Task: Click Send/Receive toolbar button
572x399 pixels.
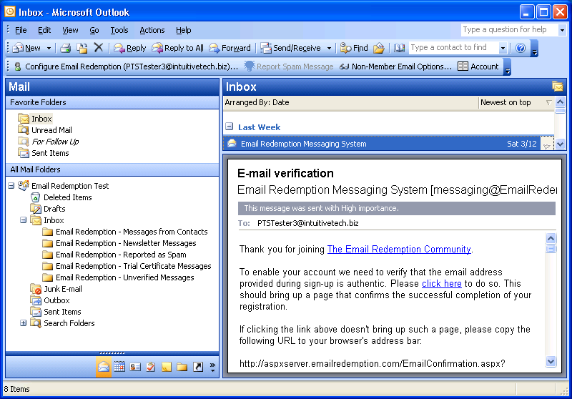Action: [290, 48]
